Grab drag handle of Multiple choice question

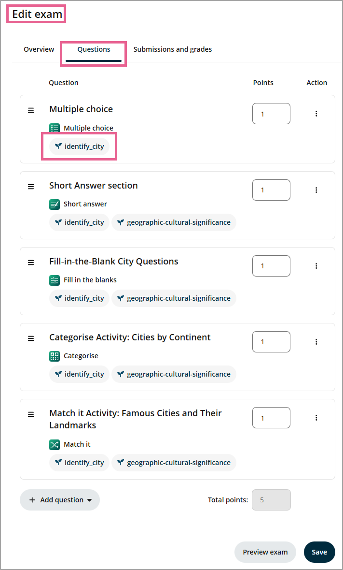pos(31,110)
